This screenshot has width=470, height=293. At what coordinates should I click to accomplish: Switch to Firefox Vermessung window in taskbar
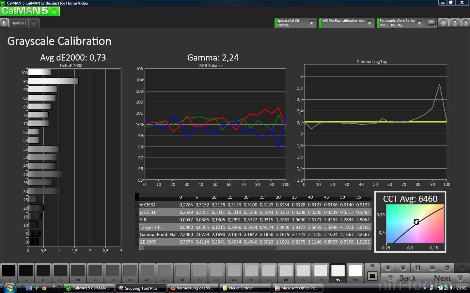(x=193, y=288)
